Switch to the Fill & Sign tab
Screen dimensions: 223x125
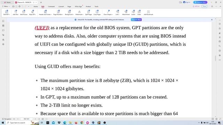point(78,7)
